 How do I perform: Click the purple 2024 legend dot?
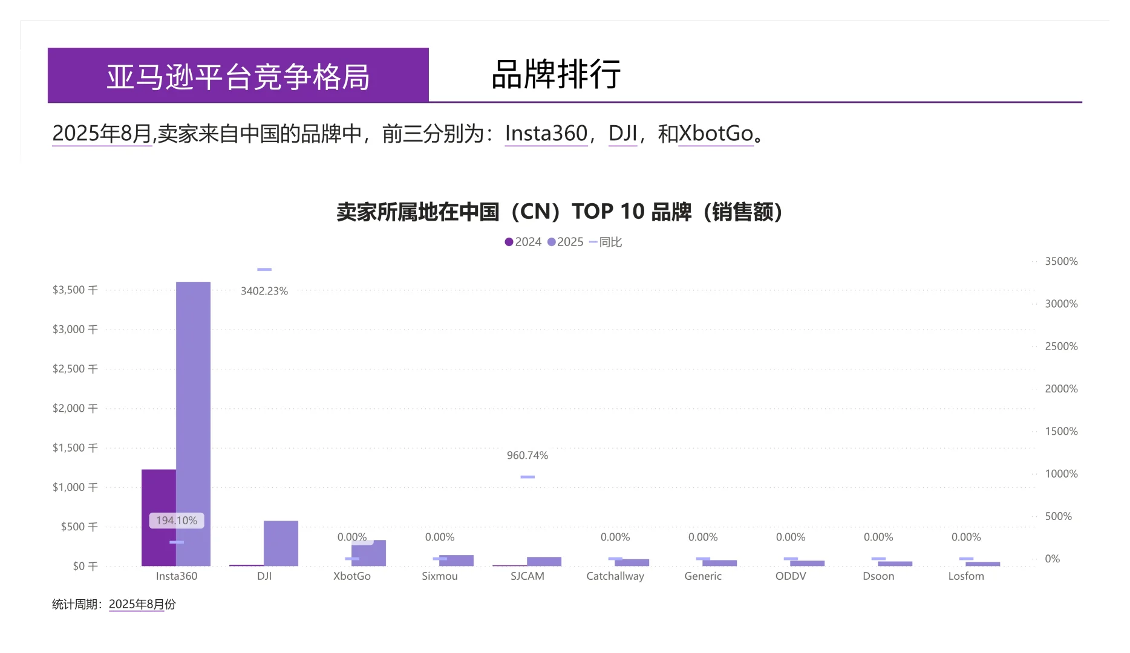point(509,242)
